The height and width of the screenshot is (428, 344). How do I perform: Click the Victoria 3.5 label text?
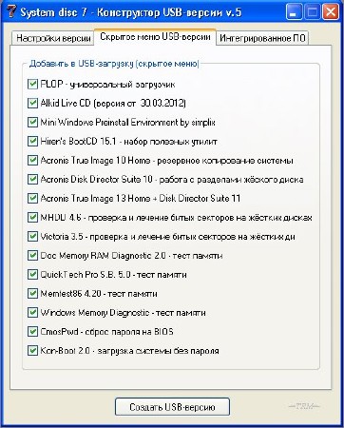pos(168,237)
